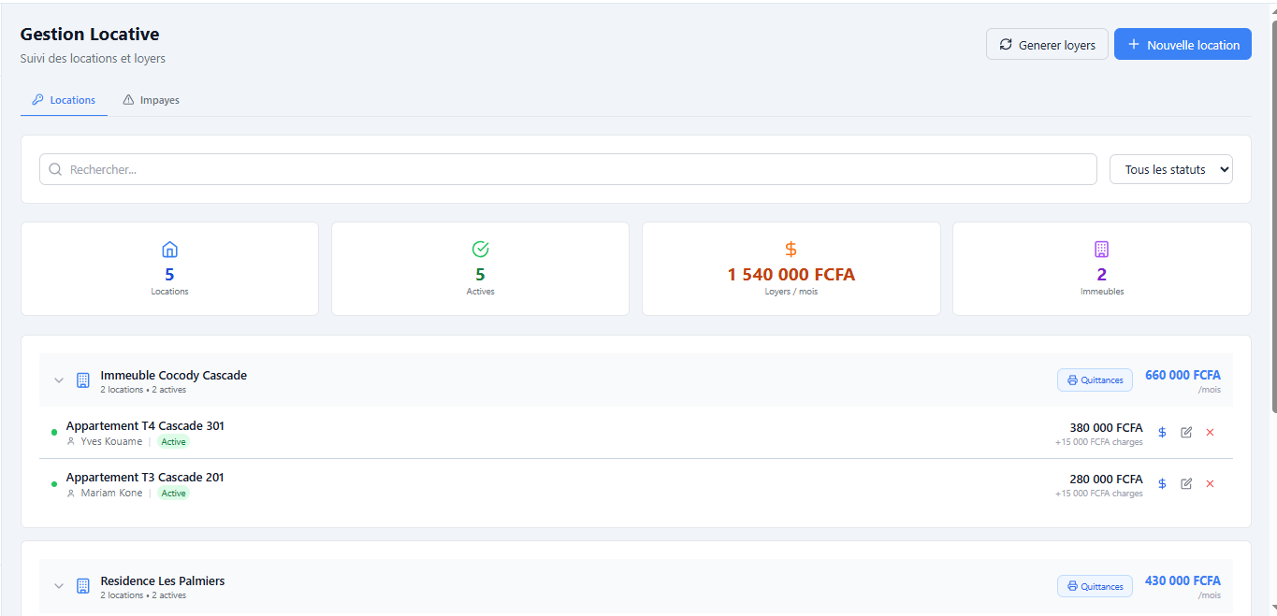Image resolution: width=1277 pixels, height=616 pixels.
Task: Click dollar payment icon for Cascade 301
Action: (1162, 432)
